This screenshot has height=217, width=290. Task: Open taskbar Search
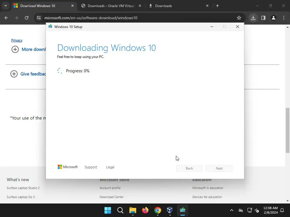(x=120, y=210)
